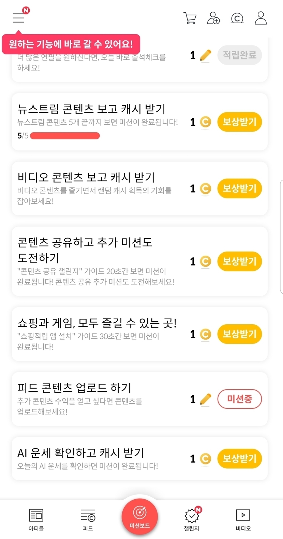Viewport: 283px width, 539px height.
Task: Tap 미션중 button on Feed upload mission
Action: [239, 399]
